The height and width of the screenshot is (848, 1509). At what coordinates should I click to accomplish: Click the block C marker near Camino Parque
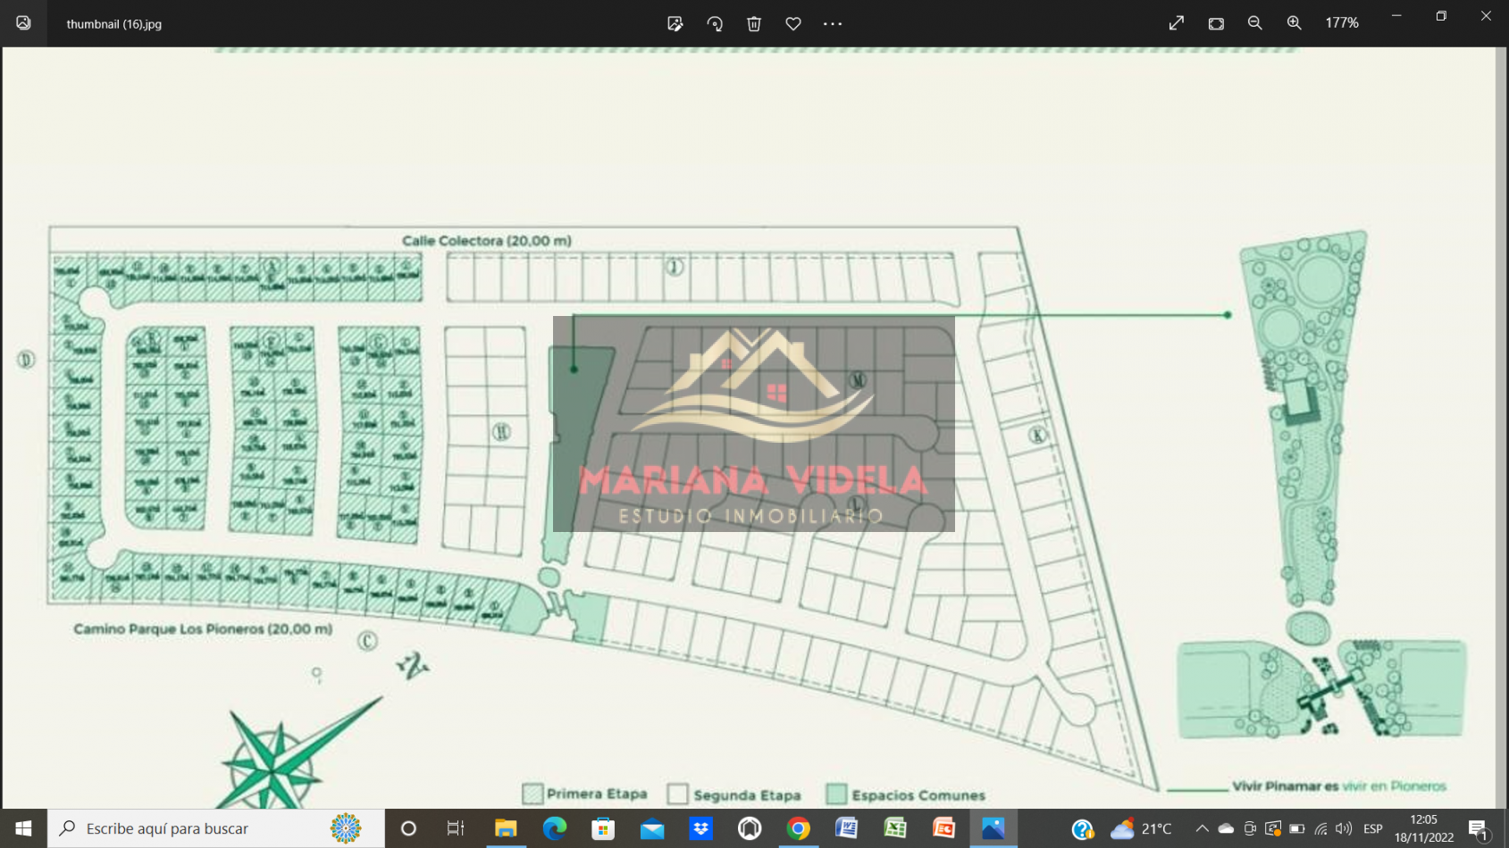coord(367,641)
